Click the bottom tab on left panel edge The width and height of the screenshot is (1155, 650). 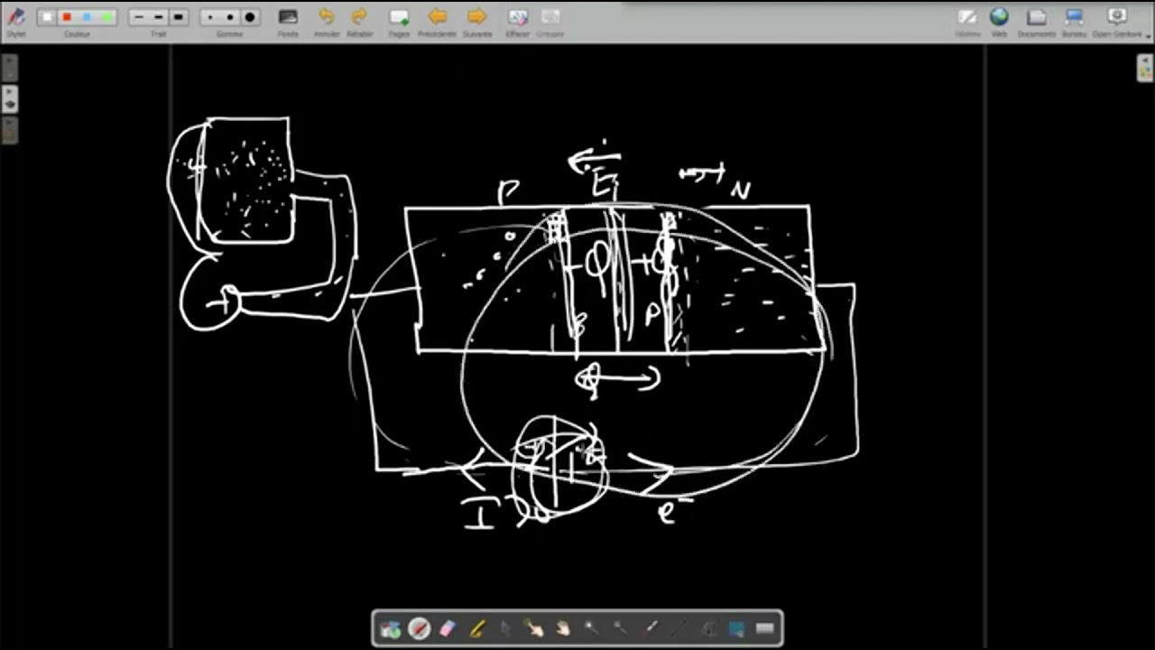[9, 129]
